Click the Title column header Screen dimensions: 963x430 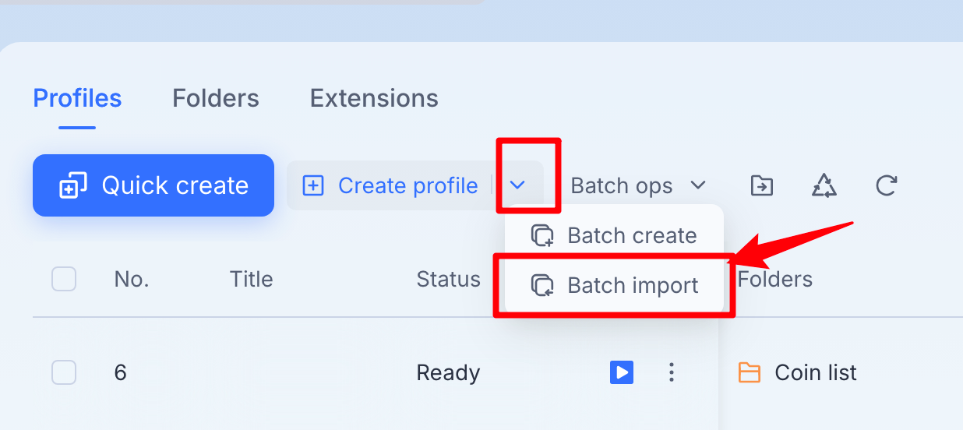point(252,279)
